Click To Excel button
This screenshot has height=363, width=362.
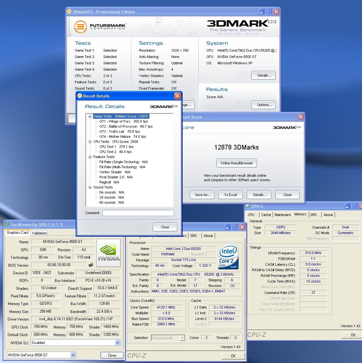230,195
